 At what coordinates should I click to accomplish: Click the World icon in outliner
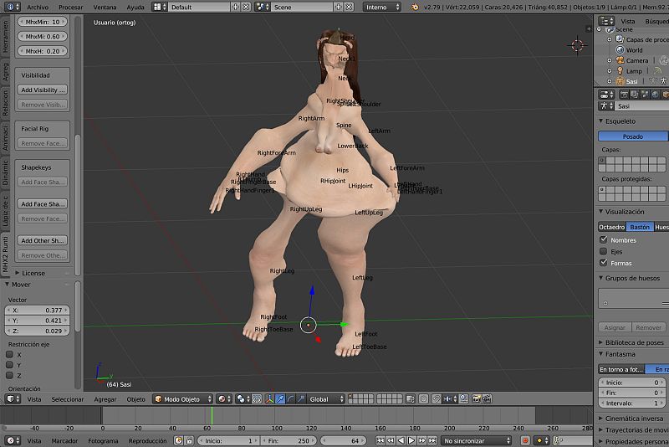tap(620, 49)
